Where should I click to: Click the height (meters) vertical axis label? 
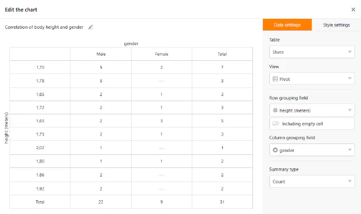click(7, 128)
